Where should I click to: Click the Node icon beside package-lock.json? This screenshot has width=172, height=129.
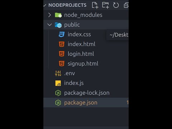tap(58, 93)
